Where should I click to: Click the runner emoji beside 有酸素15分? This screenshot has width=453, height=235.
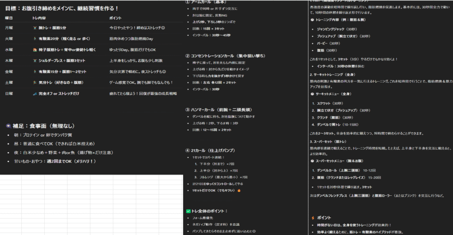coord(35,72)
